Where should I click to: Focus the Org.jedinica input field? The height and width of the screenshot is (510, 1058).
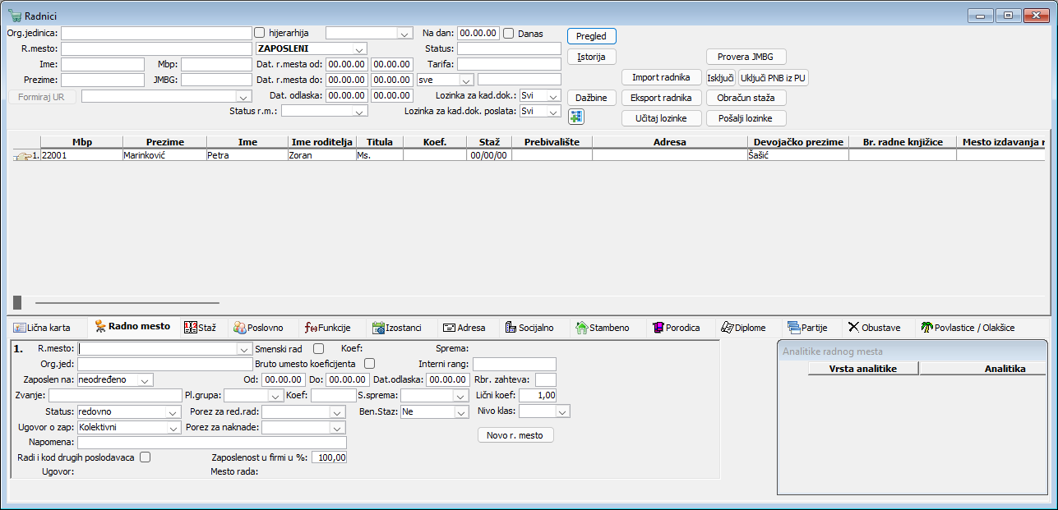tap(156, 34)
